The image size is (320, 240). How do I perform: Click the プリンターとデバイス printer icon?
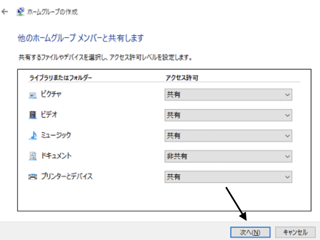coord(32,177)
